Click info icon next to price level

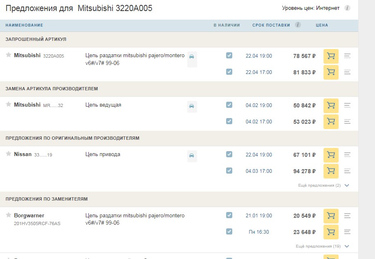[x=347, y=8]
